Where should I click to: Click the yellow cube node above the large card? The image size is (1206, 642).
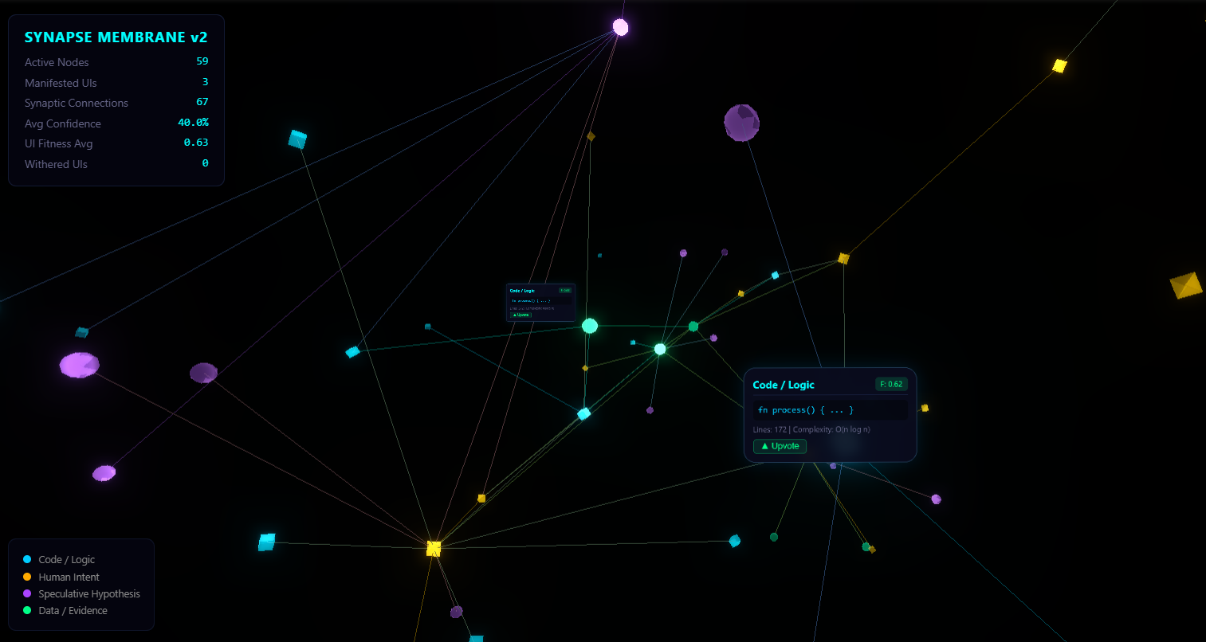[x=843, y=258]
